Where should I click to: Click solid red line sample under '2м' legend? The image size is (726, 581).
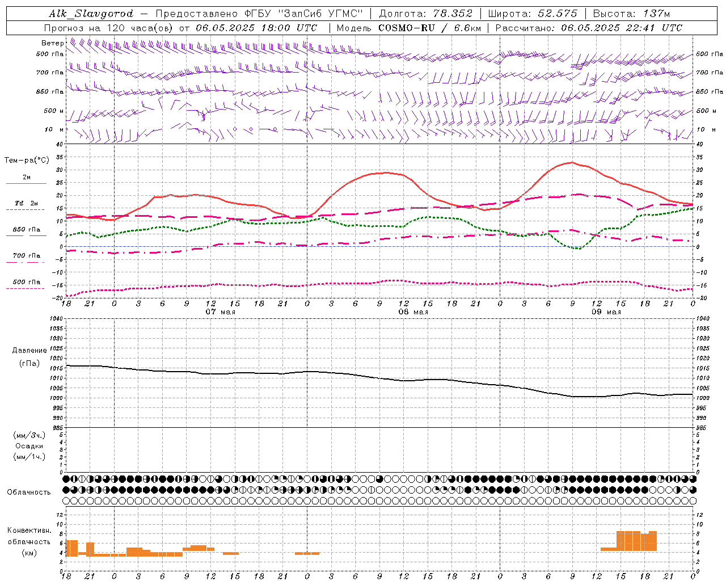click(x=26, y=184)
